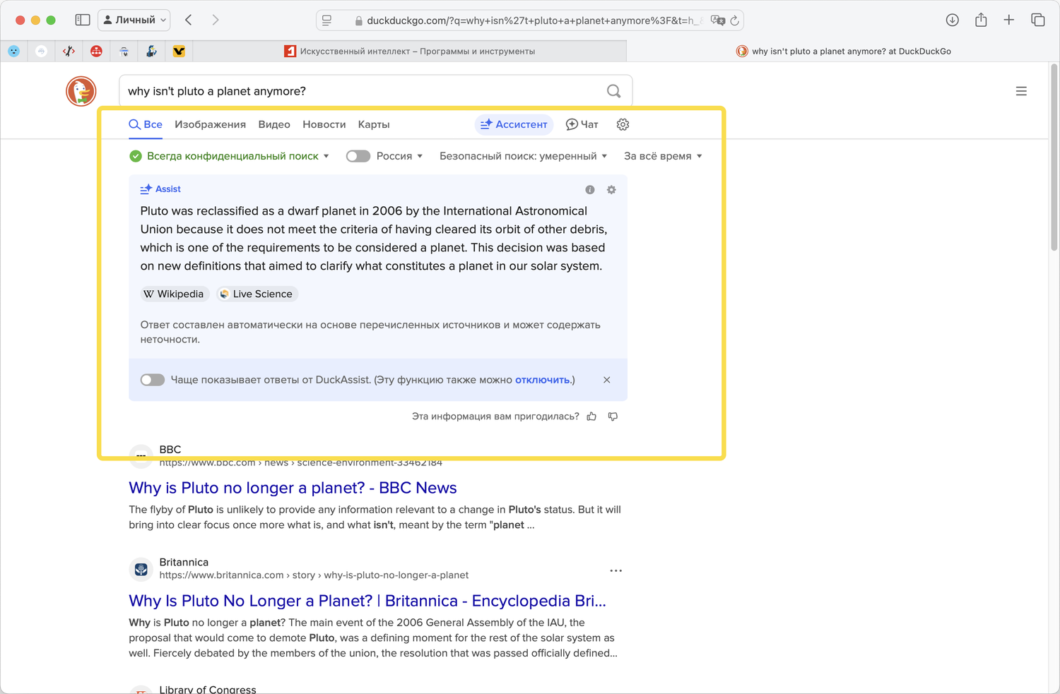This screenshot has width=1060, height=694.
Task: Click the Britannica site favicon
Action: (x=141, y=568)
